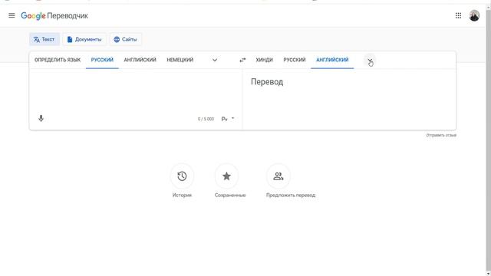Viewport: 491px width, 276px height.
Task: Swap source and target languages
Action: (x=242, y=60)
